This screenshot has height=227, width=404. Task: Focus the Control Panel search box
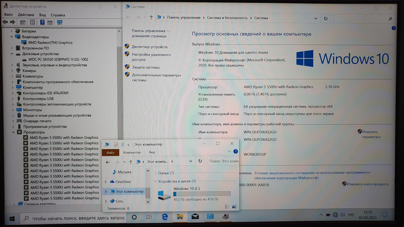point(364,19)
